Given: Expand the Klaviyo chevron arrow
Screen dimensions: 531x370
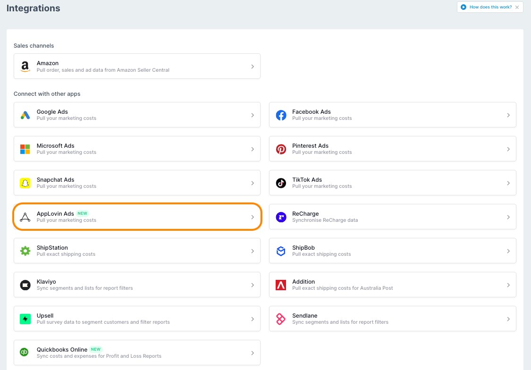Looking at the screenshot, I should 253,285.
